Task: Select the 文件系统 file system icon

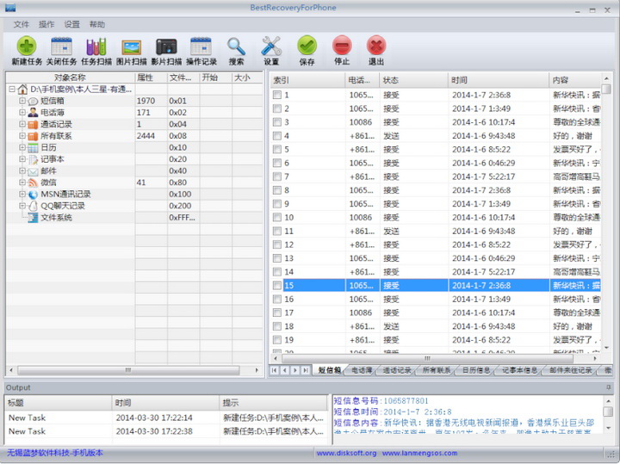Action: pyautogui.click(x=33, y=218)
